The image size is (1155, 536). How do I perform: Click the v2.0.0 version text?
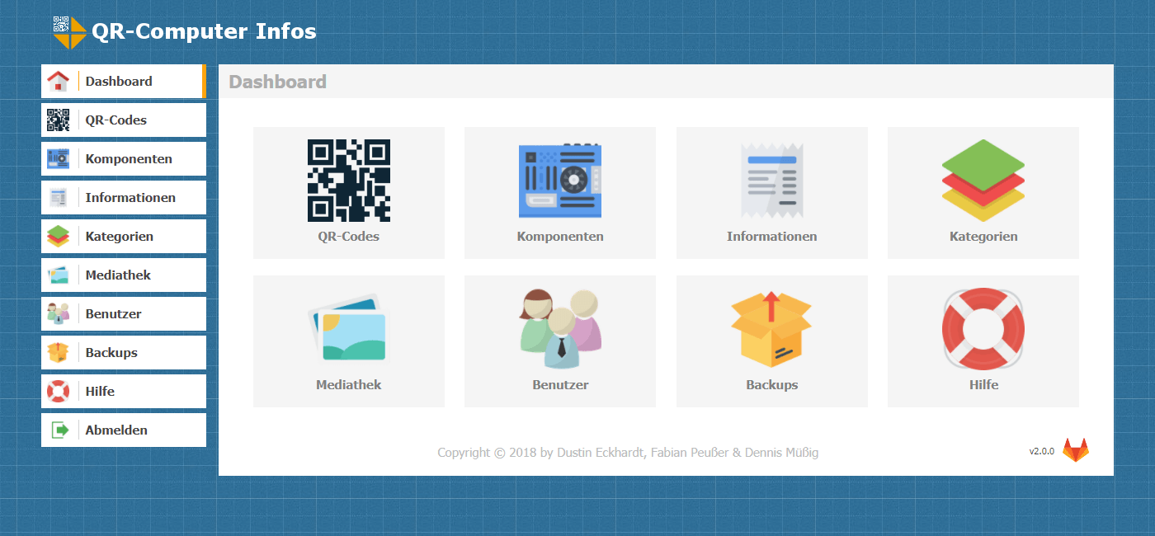1041,452
